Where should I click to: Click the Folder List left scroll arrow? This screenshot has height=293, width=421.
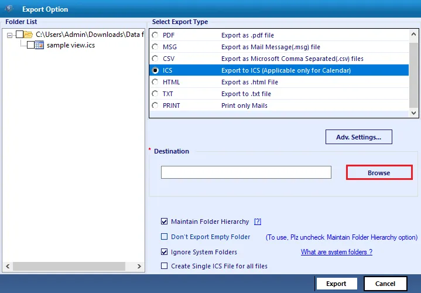8,266
